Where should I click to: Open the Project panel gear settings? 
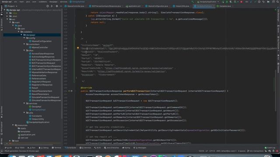click(x=57, y=6)
